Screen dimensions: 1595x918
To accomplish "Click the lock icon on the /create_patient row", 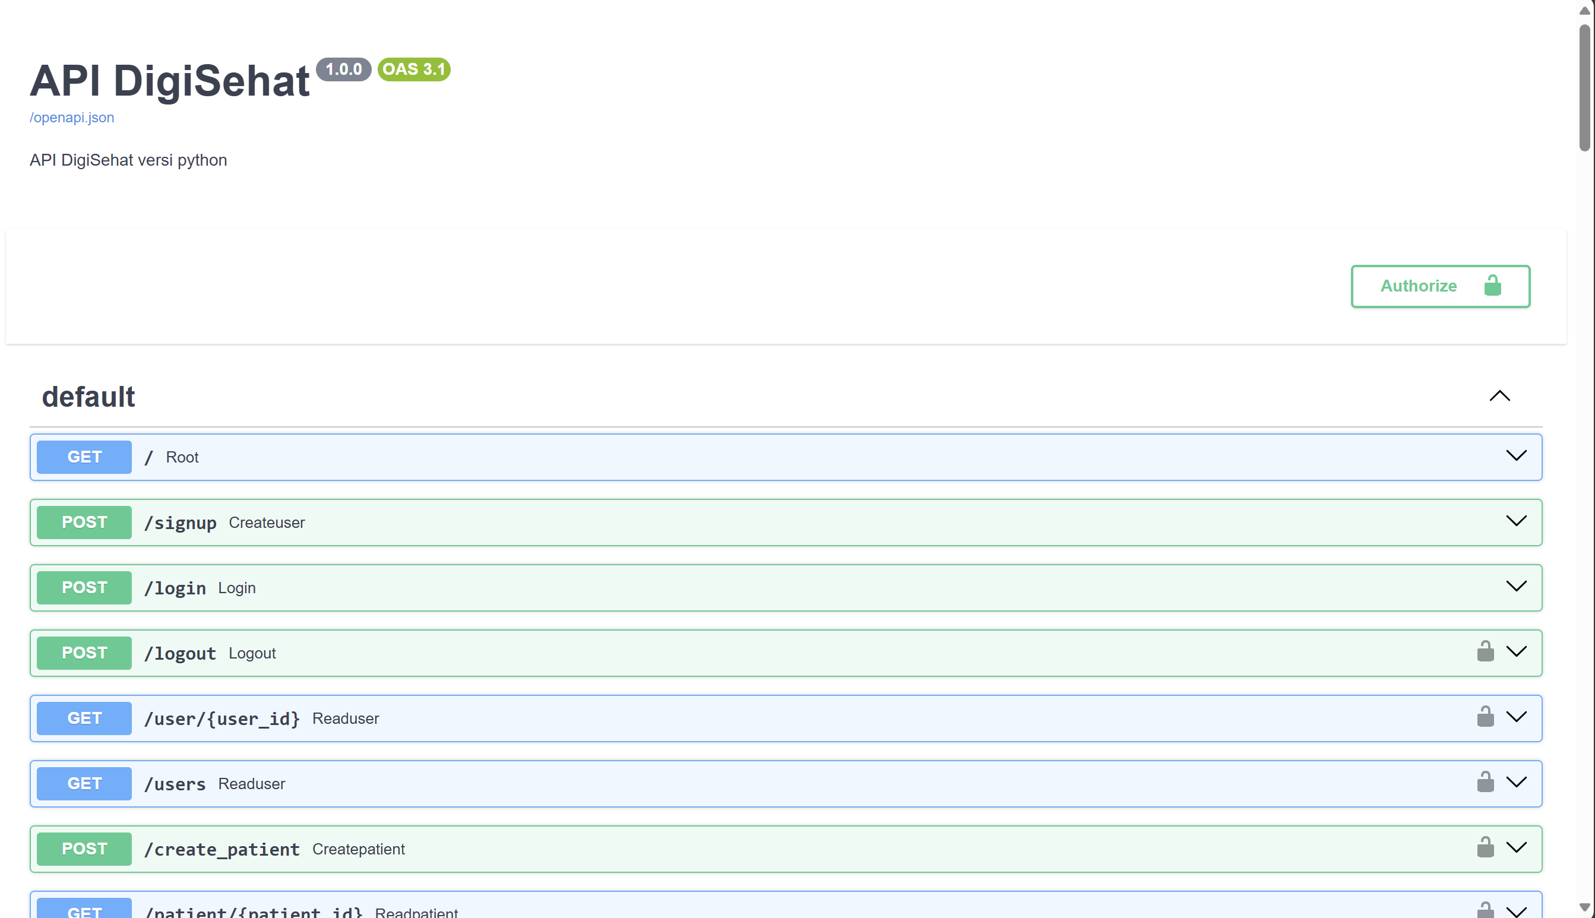I will [x=1485, y=847].
